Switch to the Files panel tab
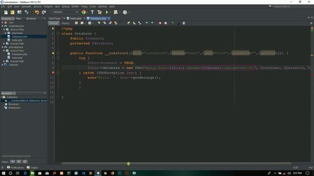 pos(18,19)
